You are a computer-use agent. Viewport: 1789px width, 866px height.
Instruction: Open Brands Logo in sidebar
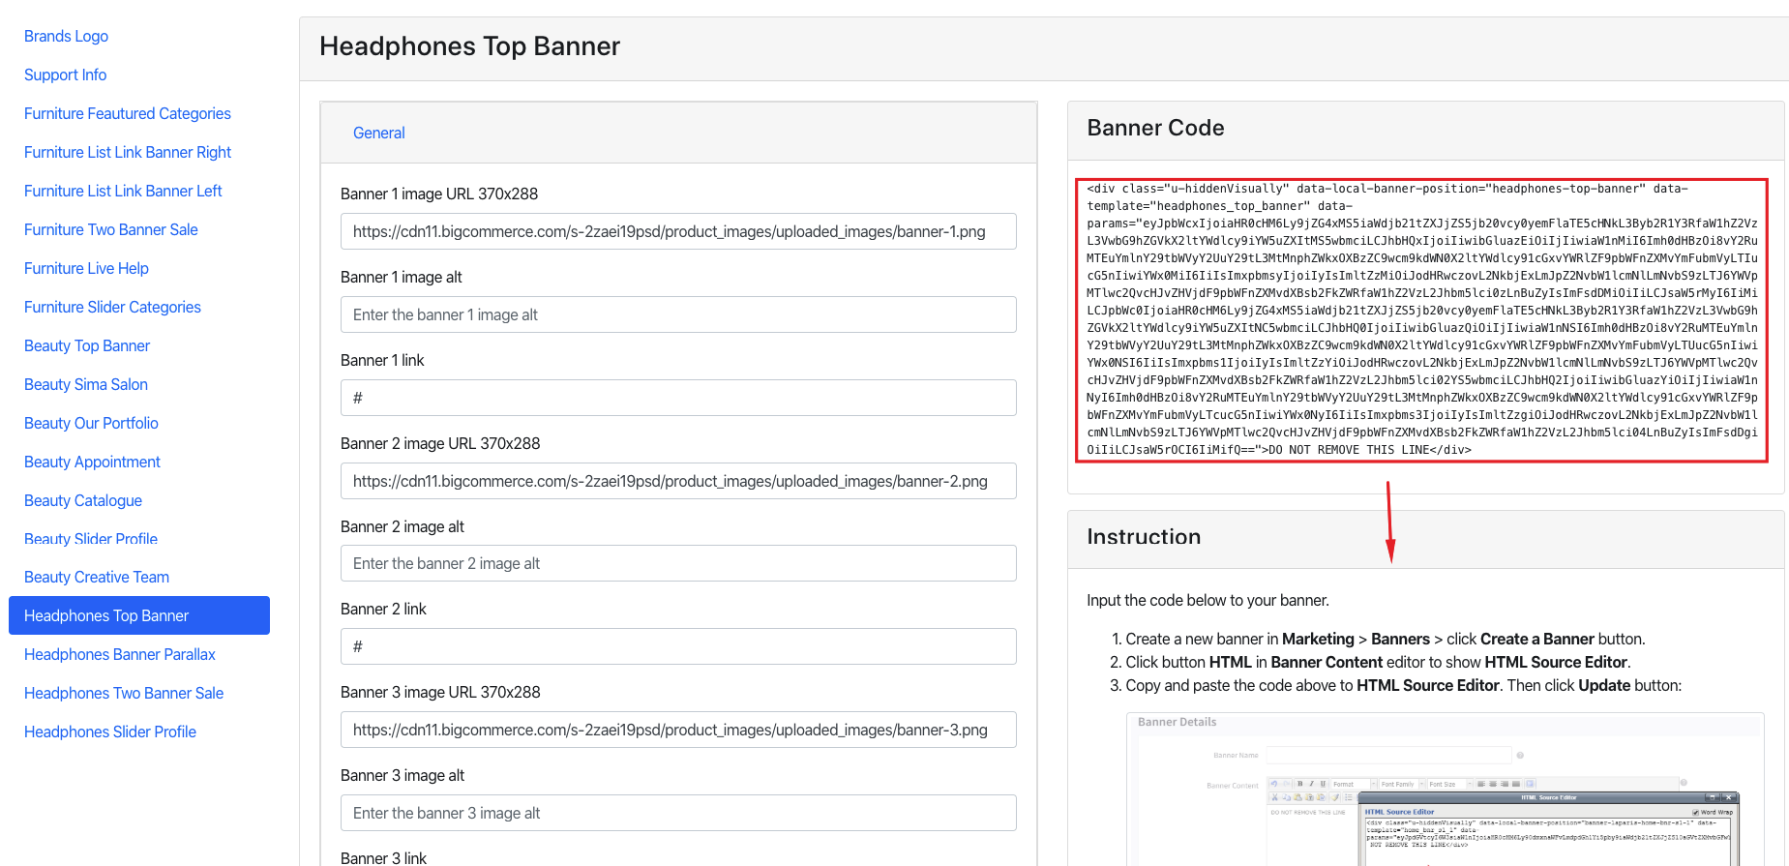point(66,36)
